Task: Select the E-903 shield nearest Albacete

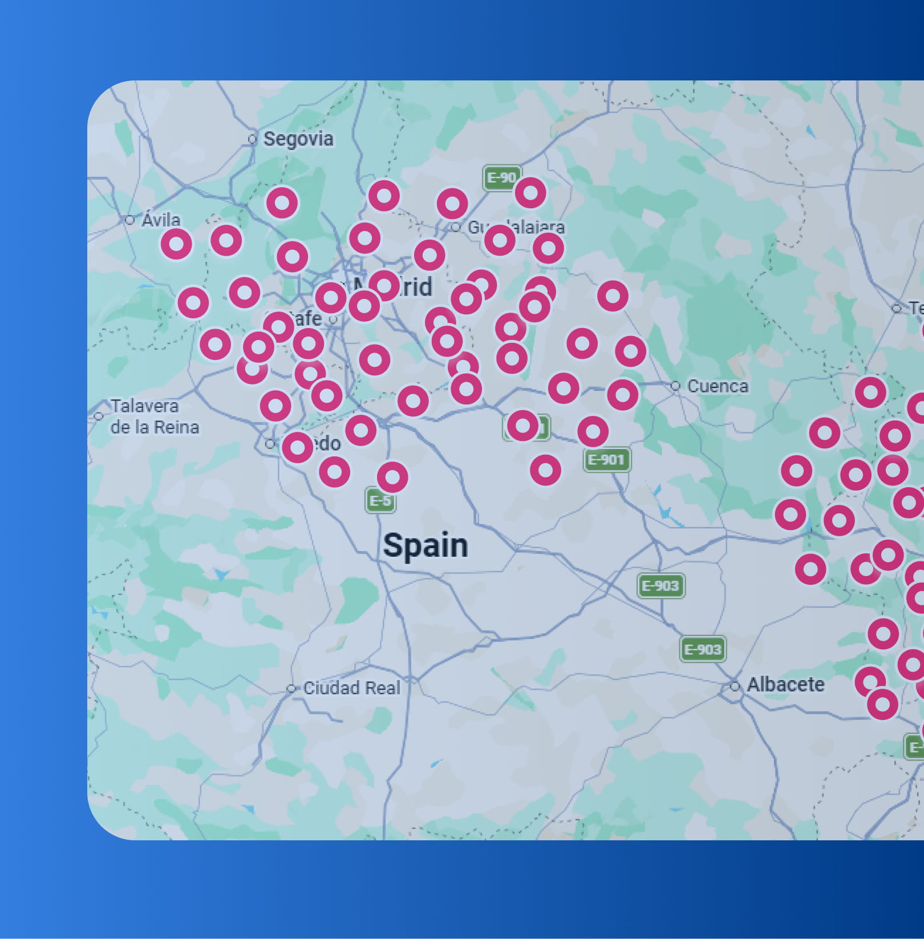Action: click(703, 649)
